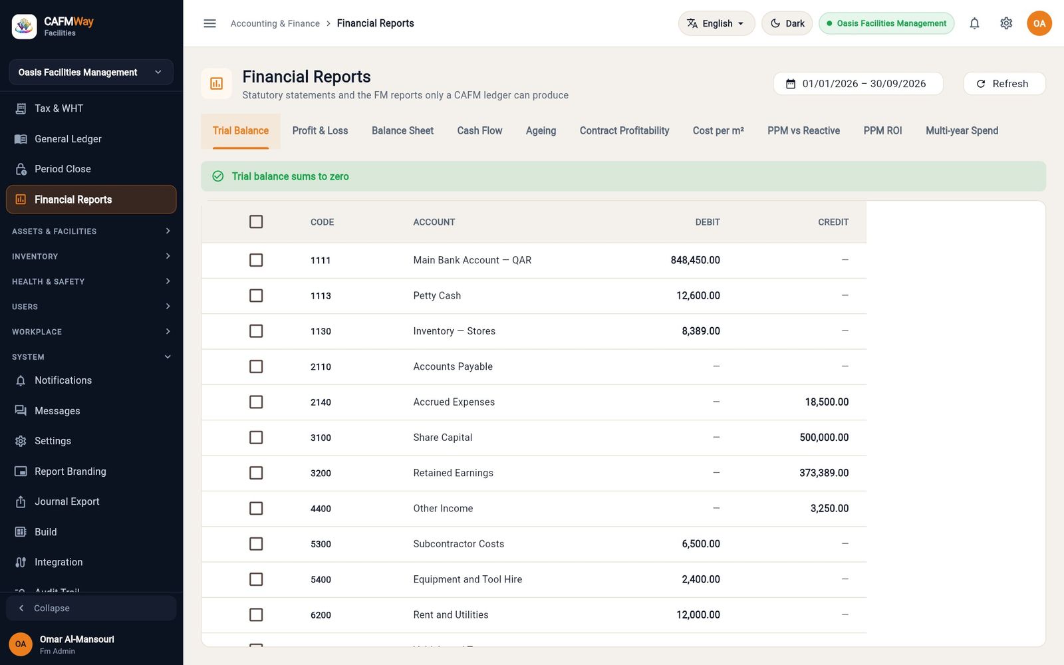Click the Settings gear sidebar icon
This screenshot has height=665, width=1064.
(21, 441)
